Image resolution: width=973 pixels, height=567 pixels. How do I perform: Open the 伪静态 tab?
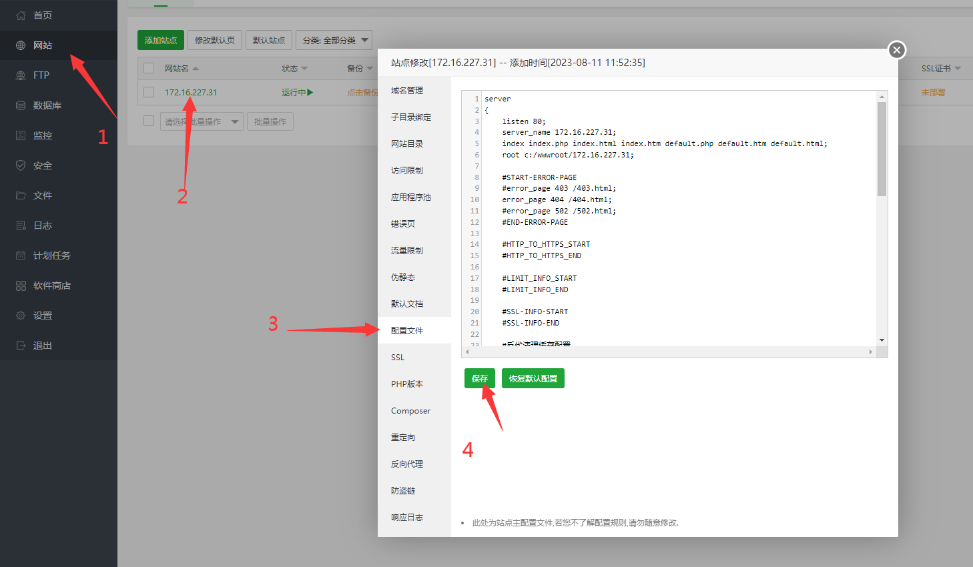tap(414, 277)
